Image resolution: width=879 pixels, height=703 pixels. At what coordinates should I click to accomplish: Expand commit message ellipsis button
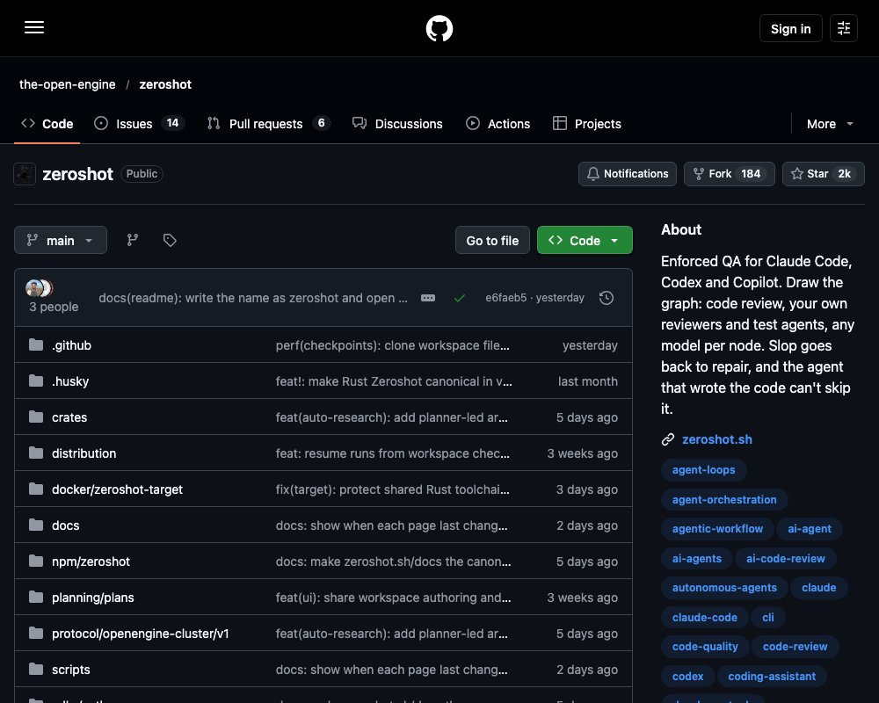(428, 298)
